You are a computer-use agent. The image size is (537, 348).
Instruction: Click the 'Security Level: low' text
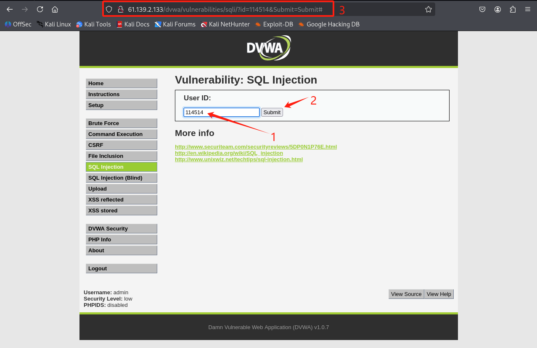click(108, 298)
